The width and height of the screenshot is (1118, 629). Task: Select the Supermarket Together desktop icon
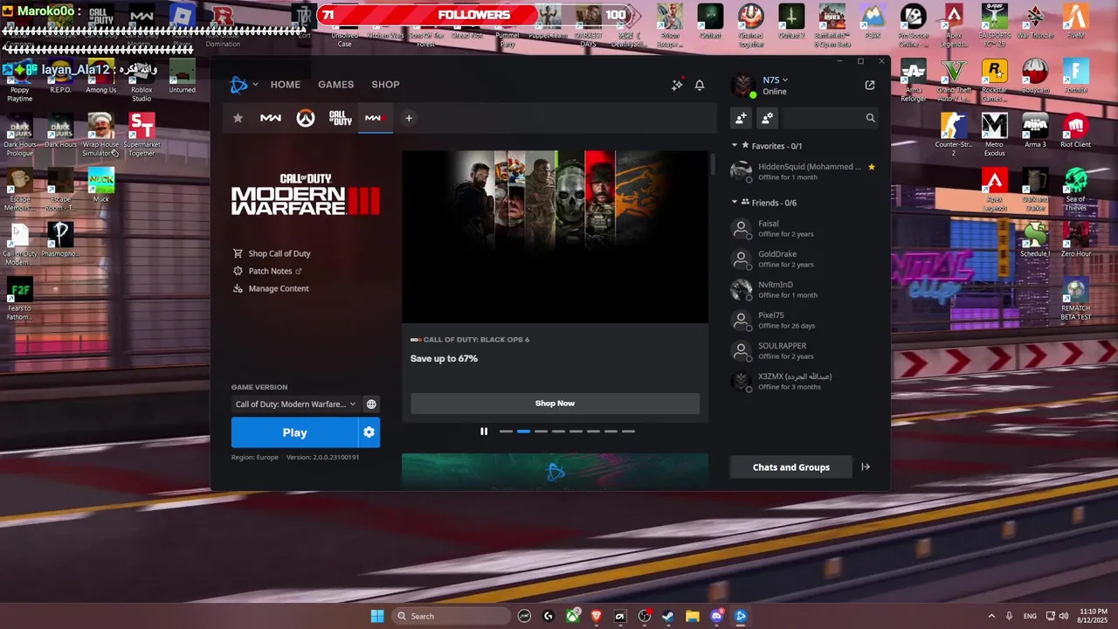click(141, 135)
